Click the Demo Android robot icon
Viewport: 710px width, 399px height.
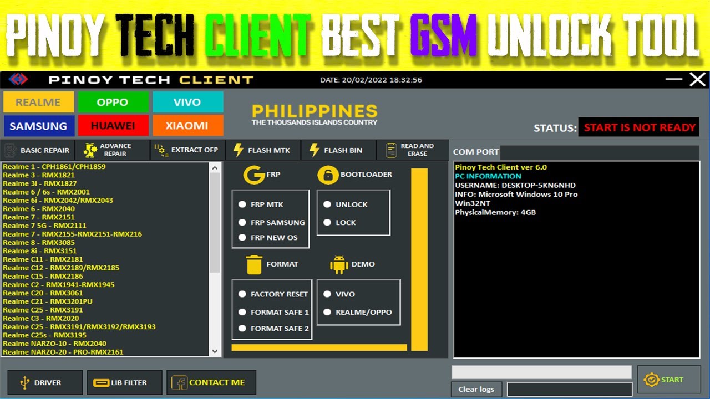tap(339, 264)
